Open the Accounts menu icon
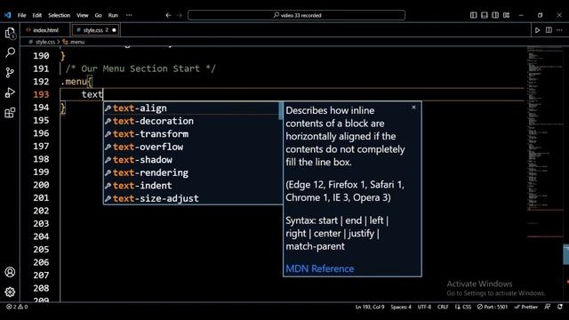 point(10,272)
